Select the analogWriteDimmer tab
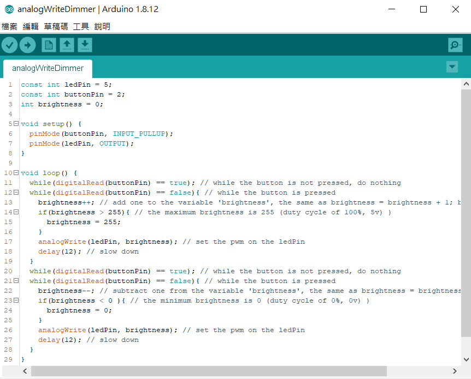The height and width of the screenshot is (379, 471). tap(48, 69)
